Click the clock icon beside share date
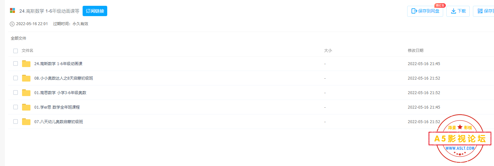Image resolution: width=494 pixels, height=166 pixels. tap(12, 24)
